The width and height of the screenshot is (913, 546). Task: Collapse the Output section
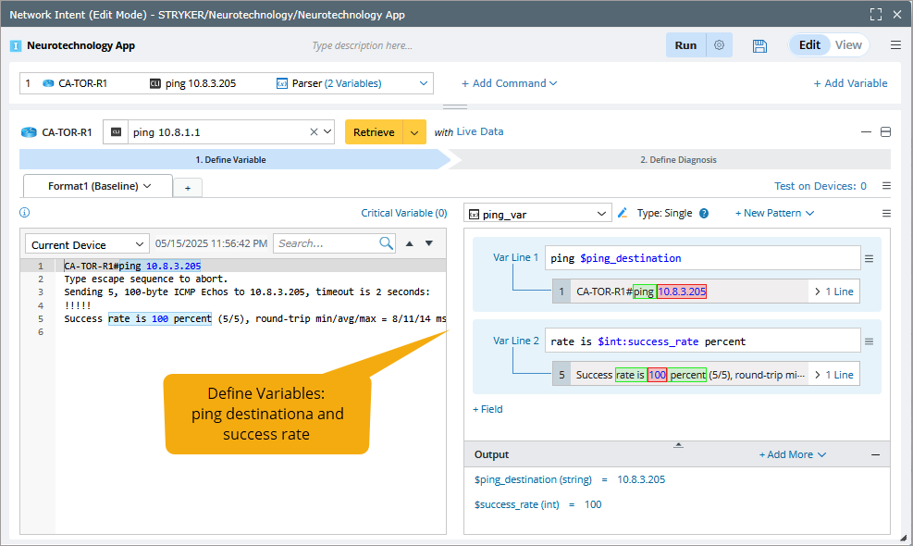pyautogui.click(x=875, y=454)
